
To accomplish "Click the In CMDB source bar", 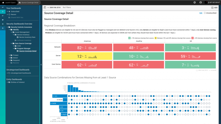I will click(x=59, y=103).
